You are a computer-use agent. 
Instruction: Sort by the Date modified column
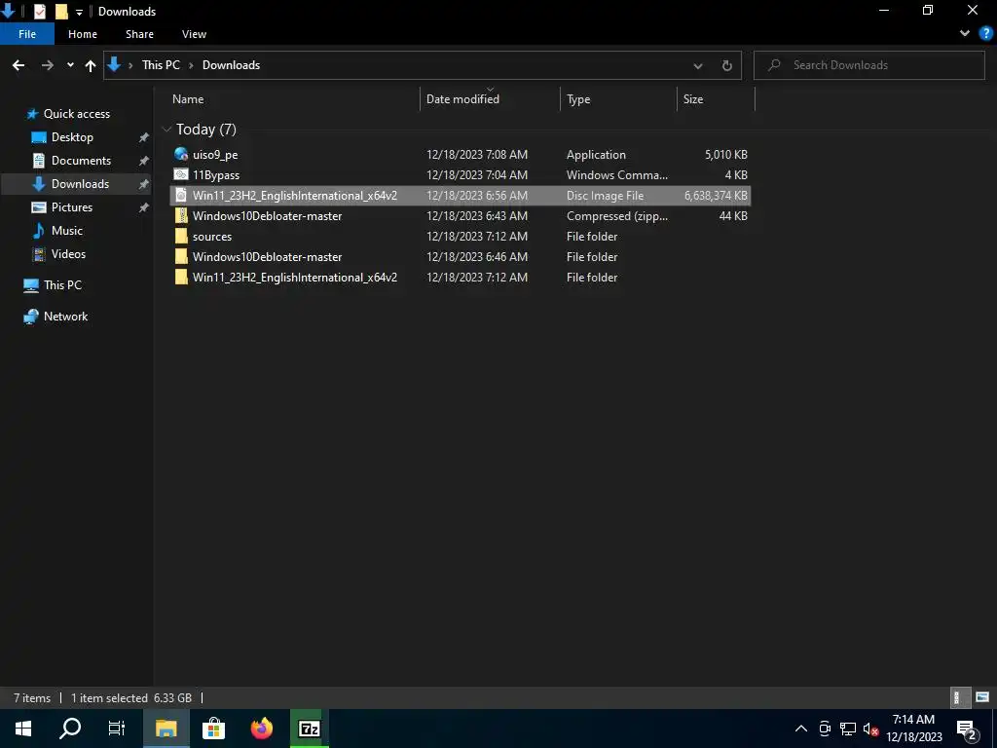pyautogui.click(x=462, y=99)
